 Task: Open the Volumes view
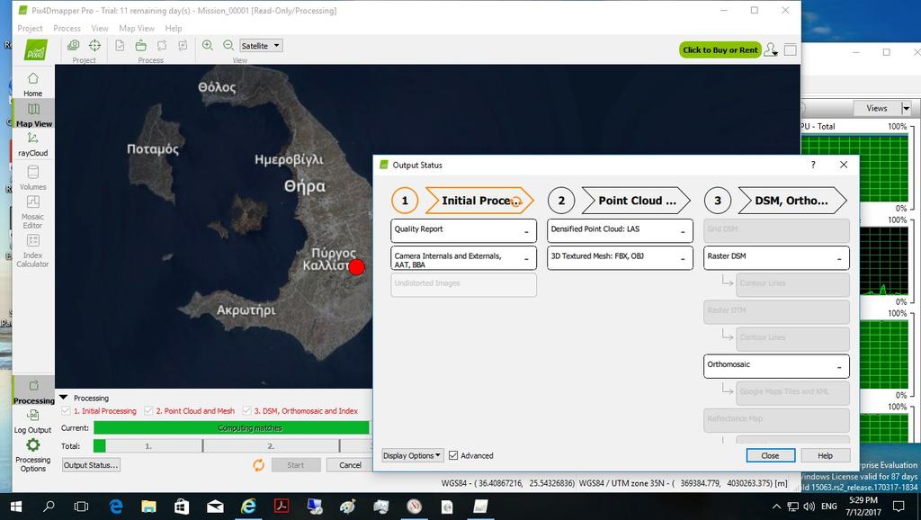(33, 177)
